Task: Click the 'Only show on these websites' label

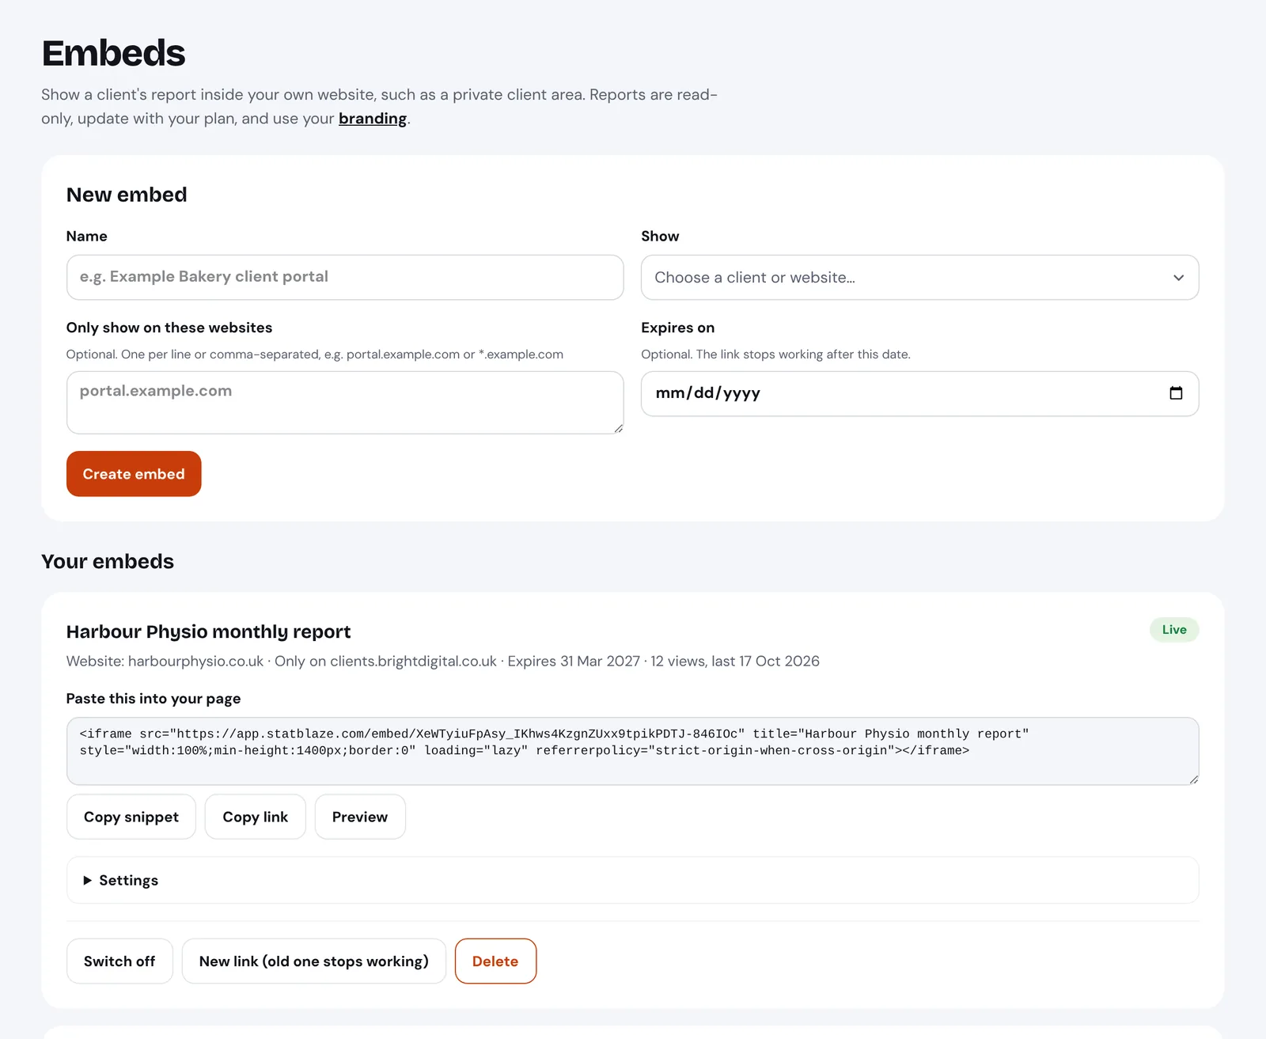Action: 169,328
